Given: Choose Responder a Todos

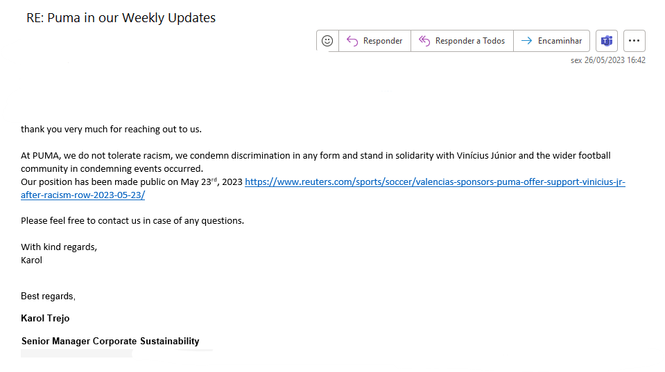Looking at the screenshot, I should coord(470,41).
